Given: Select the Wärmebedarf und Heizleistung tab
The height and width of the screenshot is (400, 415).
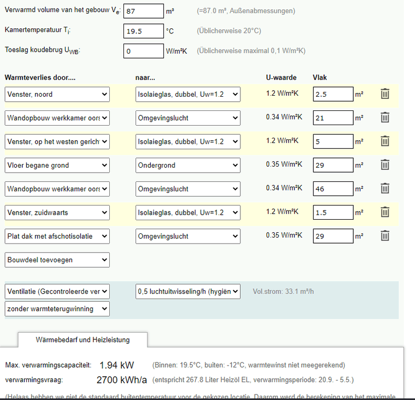Looking at the screenshot, I should coord(82,340).
